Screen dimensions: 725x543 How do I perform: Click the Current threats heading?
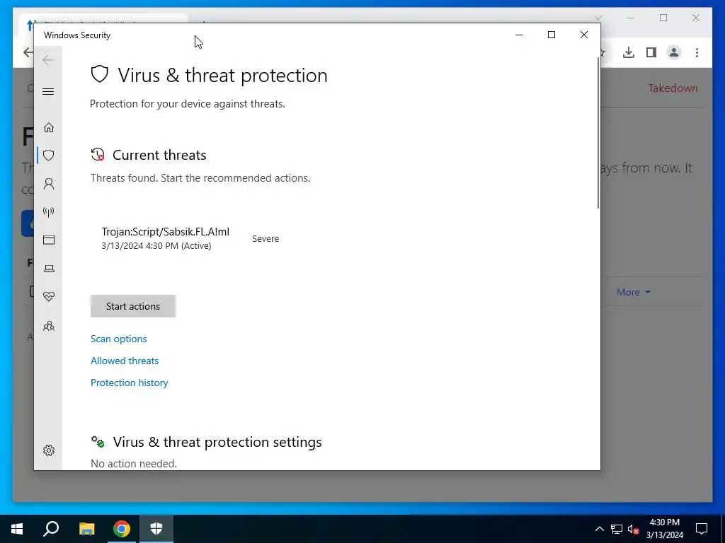159,155
